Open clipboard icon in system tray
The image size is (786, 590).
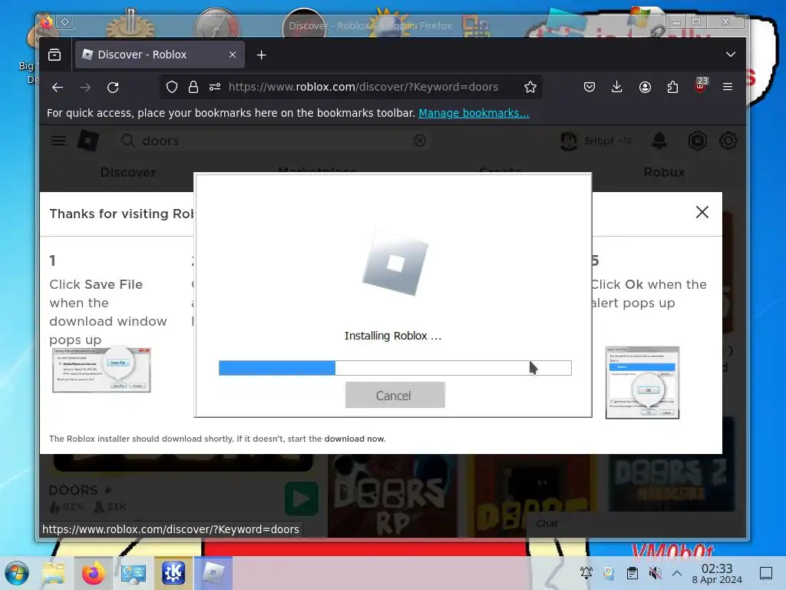632,573
